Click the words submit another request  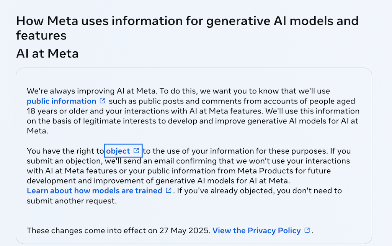pyautogui.click(x=71, y=201)
